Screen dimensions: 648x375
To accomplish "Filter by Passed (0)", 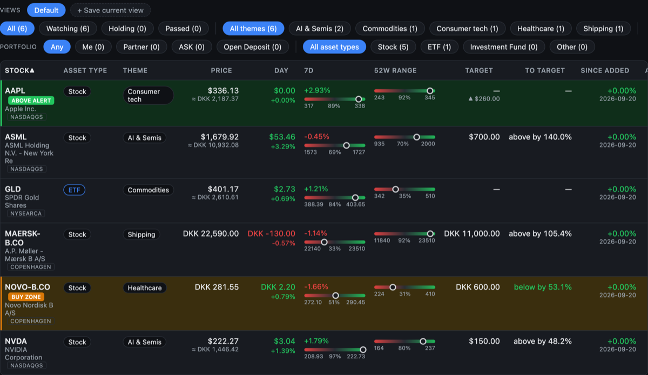I will click(x=183, y=29).
